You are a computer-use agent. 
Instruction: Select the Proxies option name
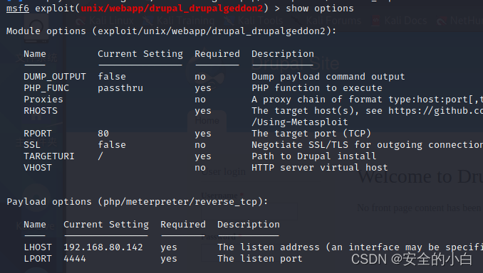point(43,100)
